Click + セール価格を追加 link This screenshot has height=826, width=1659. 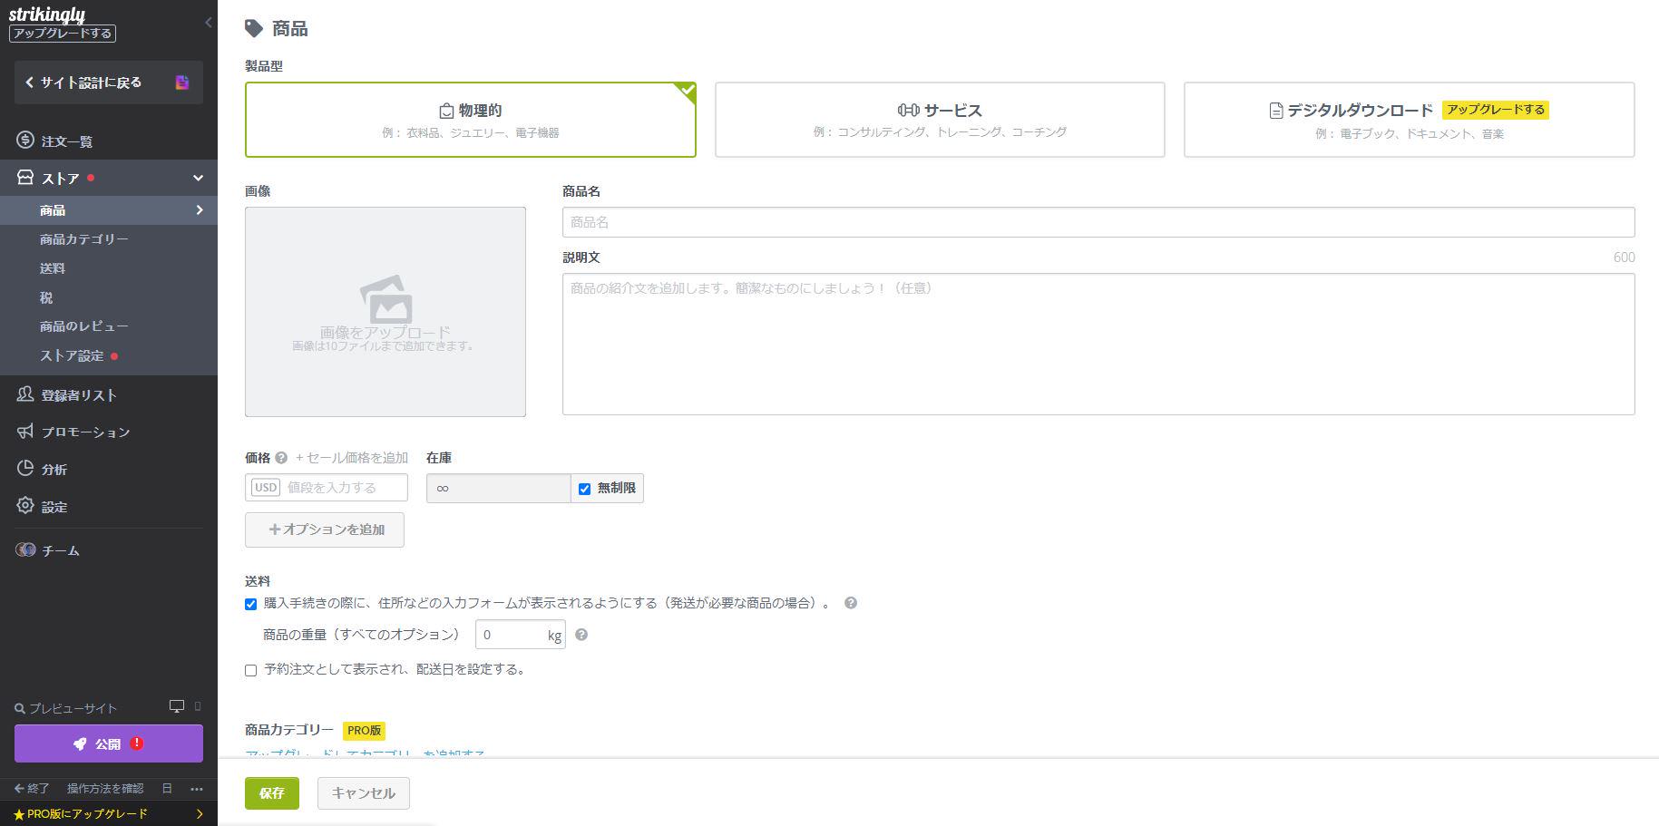[x=352, y=458]
